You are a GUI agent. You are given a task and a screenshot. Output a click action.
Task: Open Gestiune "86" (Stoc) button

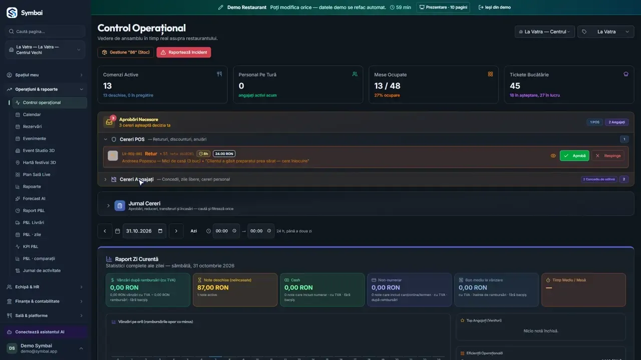pyautogui.click(x=126, y=52)
